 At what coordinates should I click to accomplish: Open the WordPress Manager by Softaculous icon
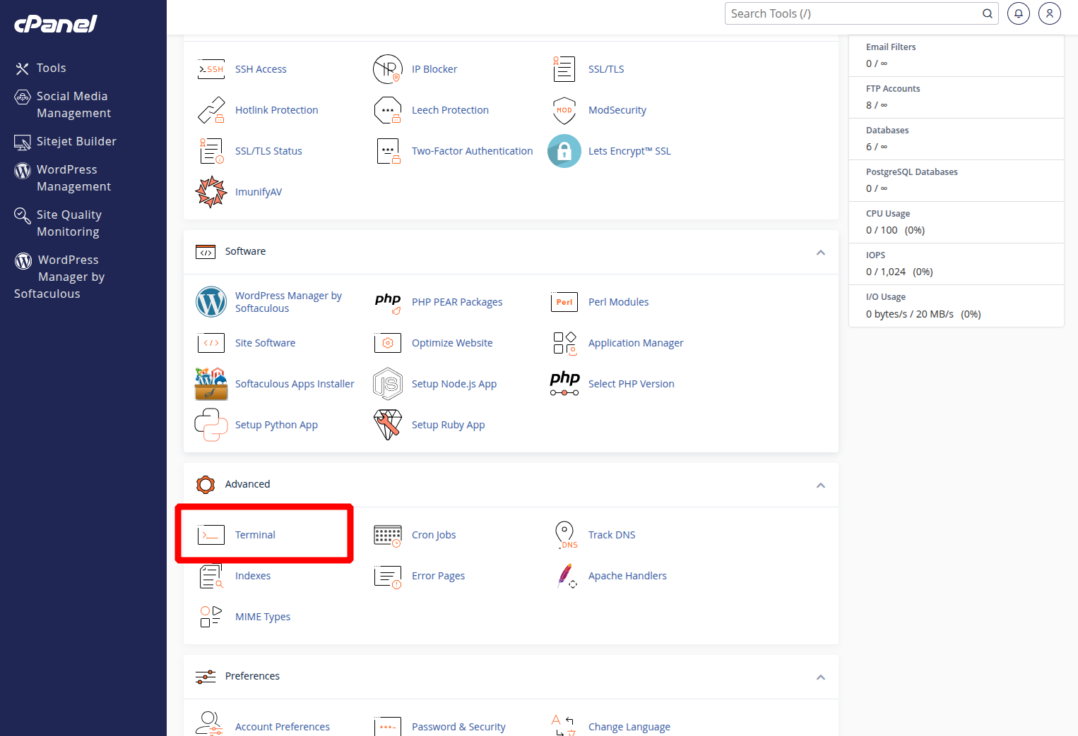click(x=211, y=302)
